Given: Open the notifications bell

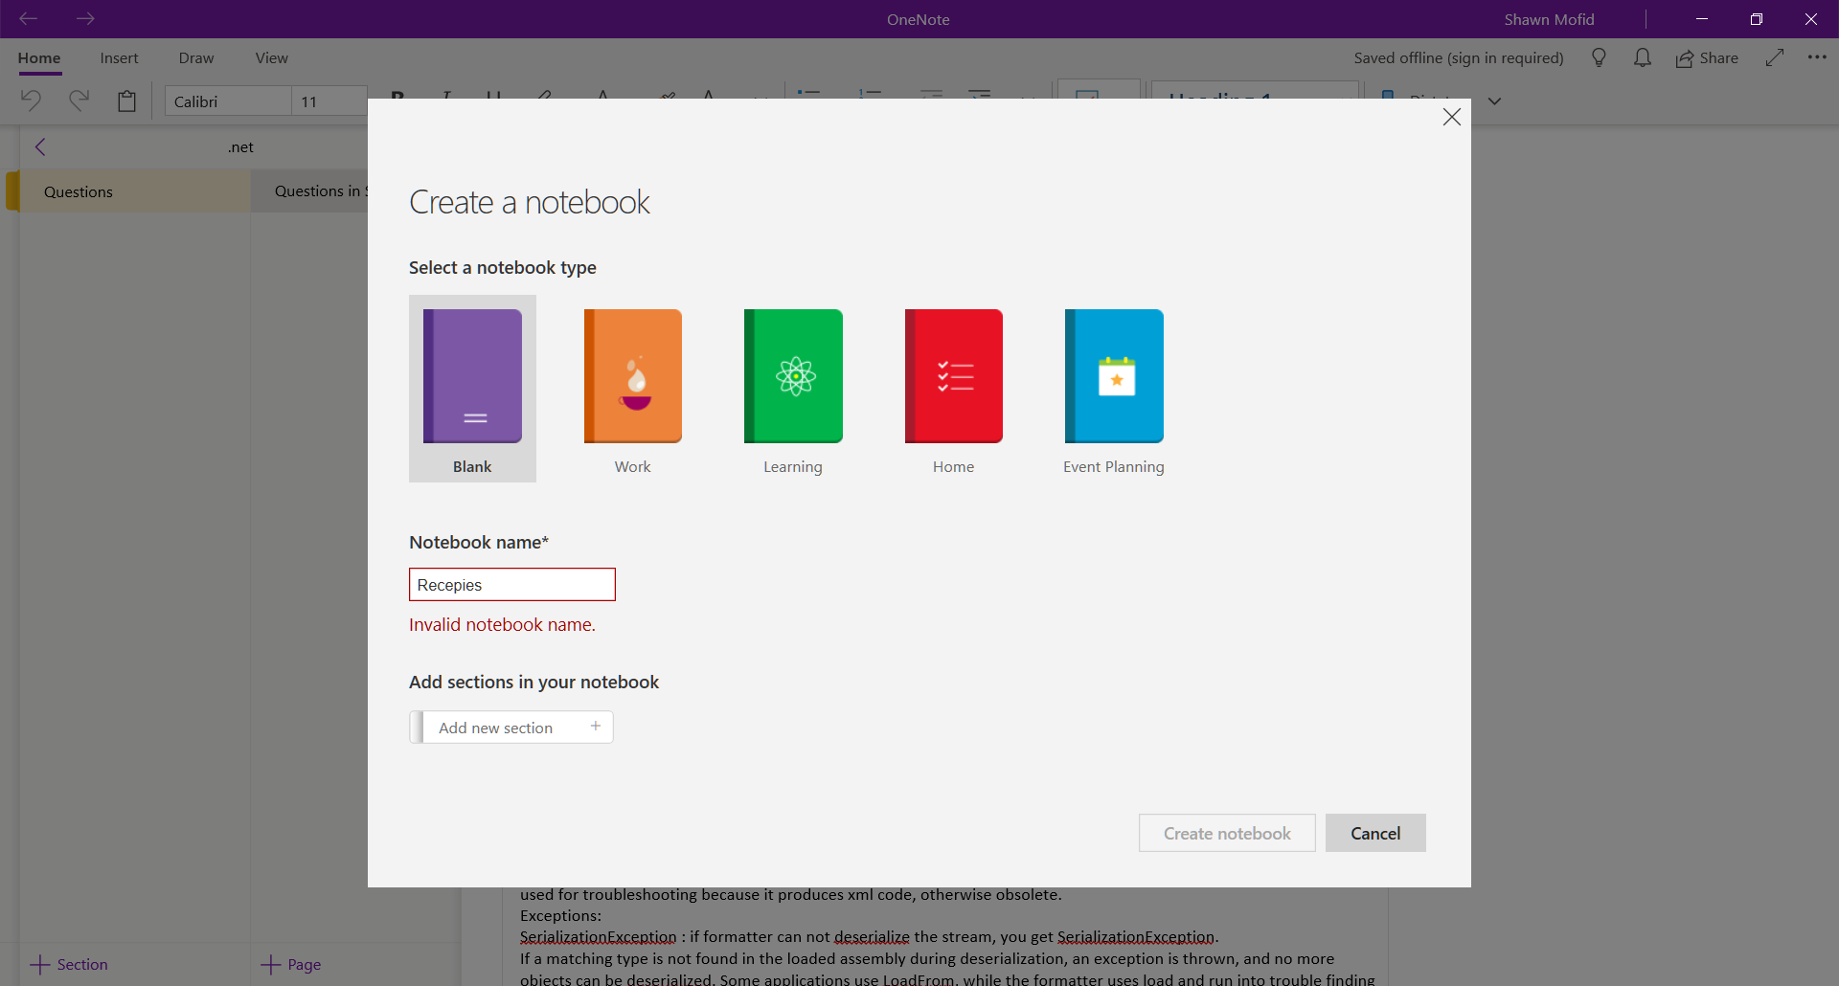Looking at the screenshot, I should [x=1643, y=58].
